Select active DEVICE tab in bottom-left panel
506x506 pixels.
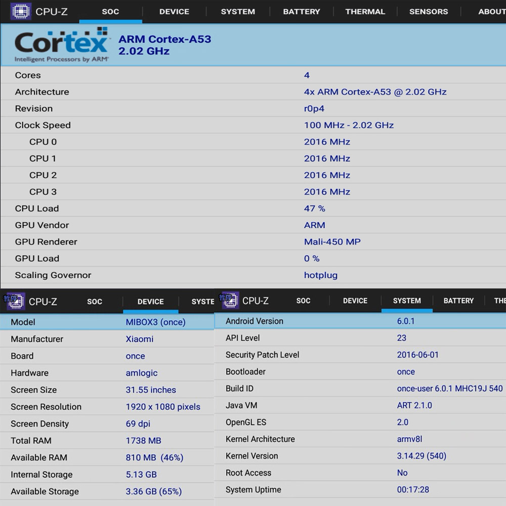point(151,302)
